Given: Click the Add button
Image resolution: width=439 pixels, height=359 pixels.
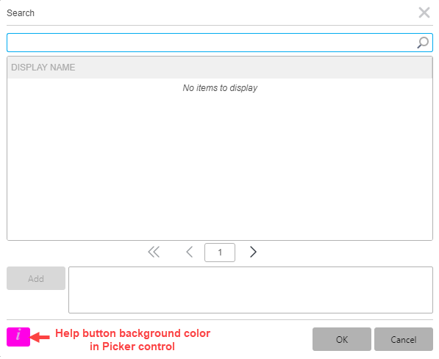Looking at the screenshot, I should [x=36, y=278].
